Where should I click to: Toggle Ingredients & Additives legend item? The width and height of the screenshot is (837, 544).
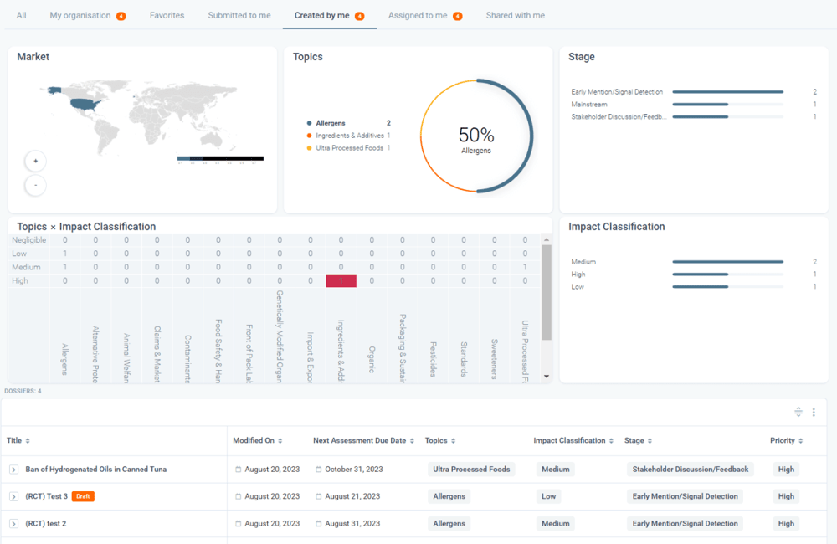coord(350,136)
